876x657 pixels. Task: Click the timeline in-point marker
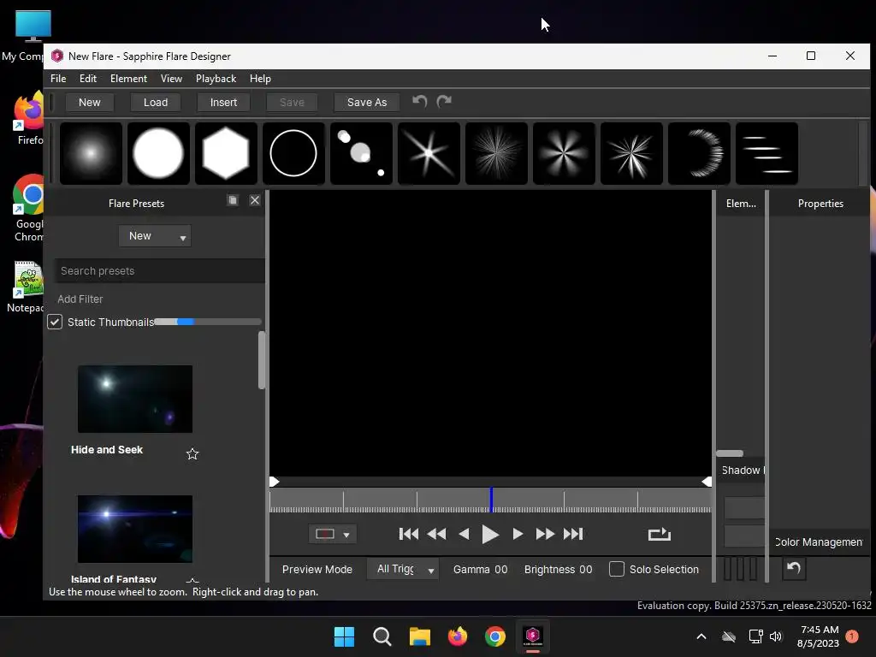(275, 482)
